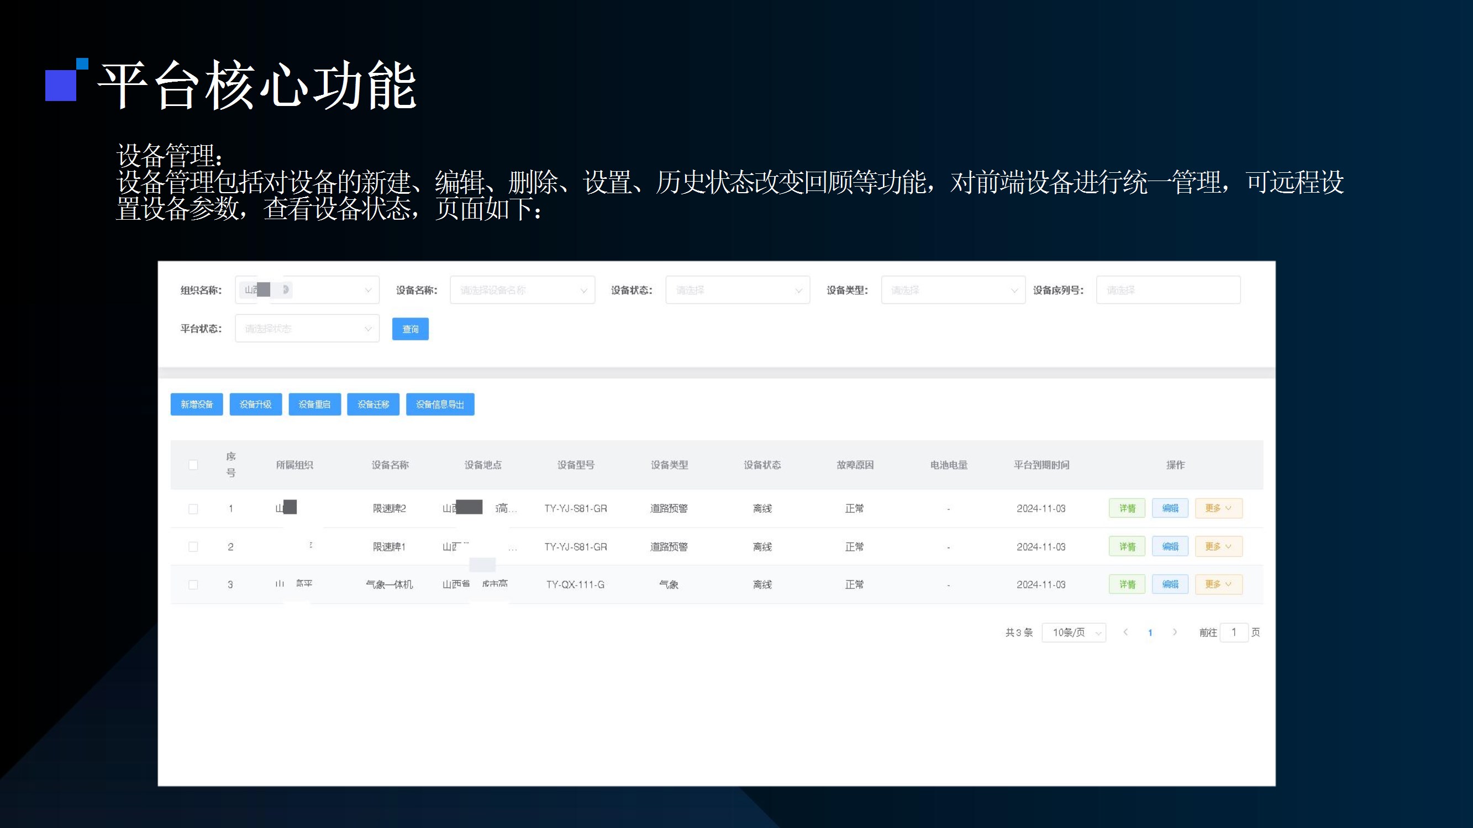Click the 查询 search button

point(410,329)
